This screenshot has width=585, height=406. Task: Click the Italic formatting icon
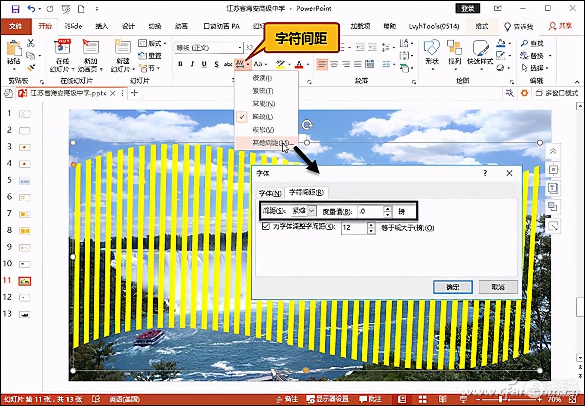pyautogui.click(x=192, y=64)
